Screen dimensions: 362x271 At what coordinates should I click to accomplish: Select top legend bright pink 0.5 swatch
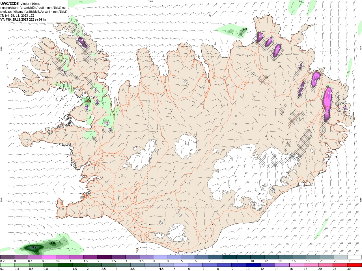(x=49, y=257)
